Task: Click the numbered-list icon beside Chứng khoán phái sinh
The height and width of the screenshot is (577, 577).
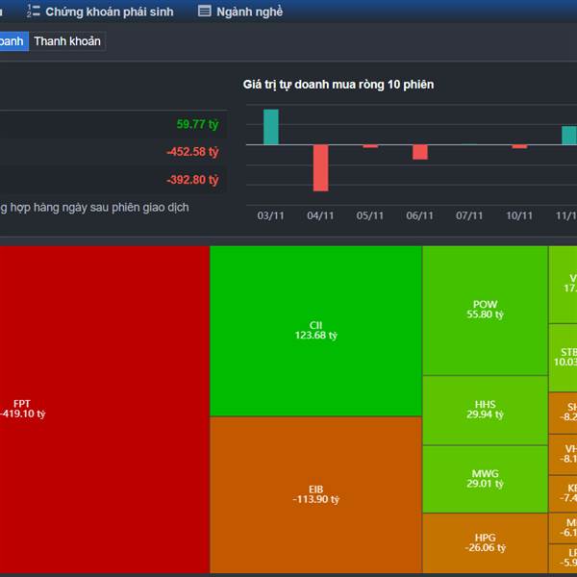Action: (33, 11)
